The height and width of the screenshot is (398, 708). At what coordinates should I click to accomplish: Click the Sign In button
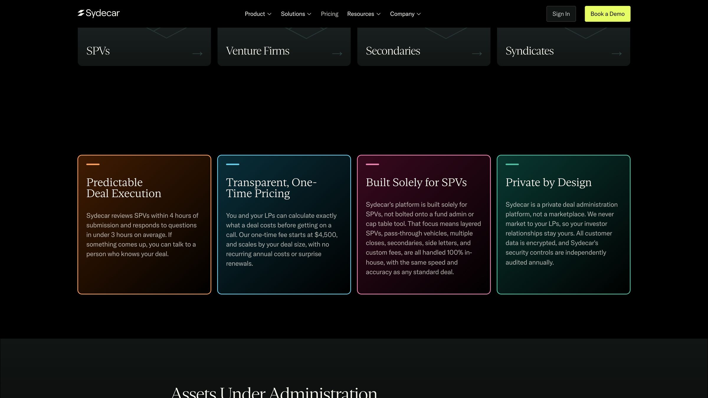coord(561,14)
